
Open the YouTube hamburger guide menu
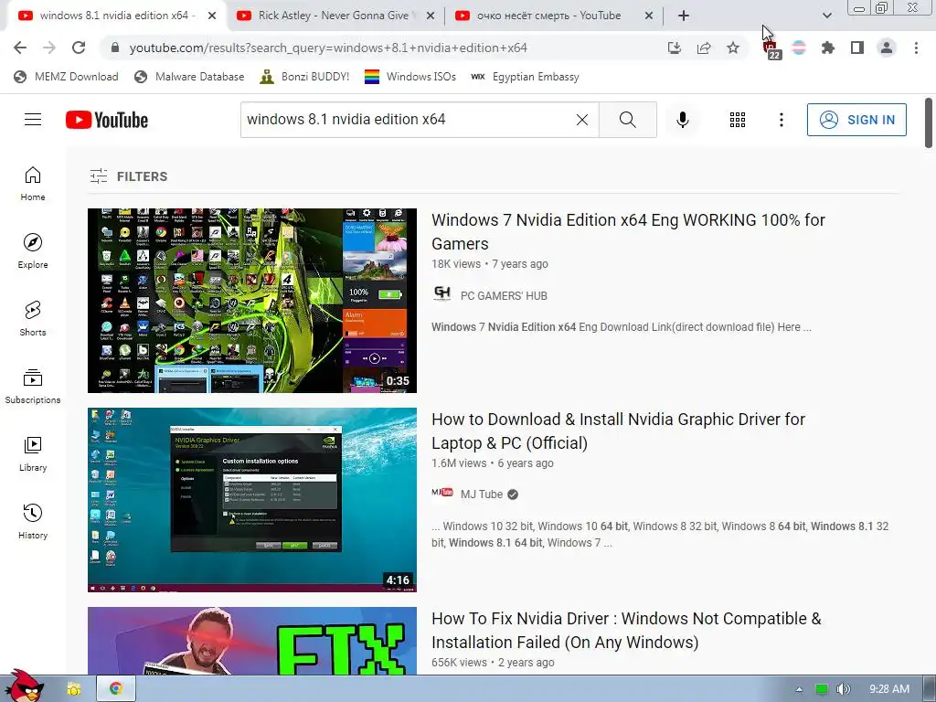(x=33, y=120)
